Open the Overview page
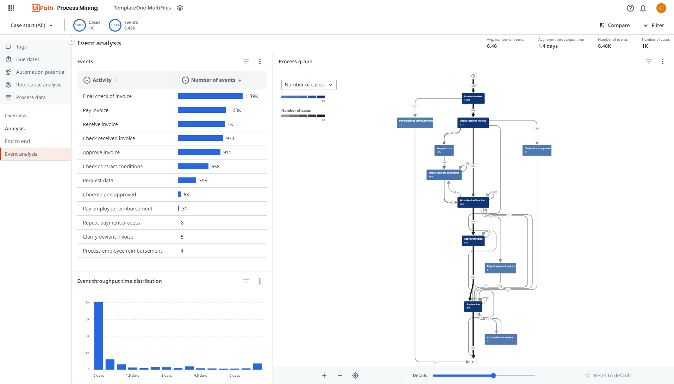 [x=15, y=115]
